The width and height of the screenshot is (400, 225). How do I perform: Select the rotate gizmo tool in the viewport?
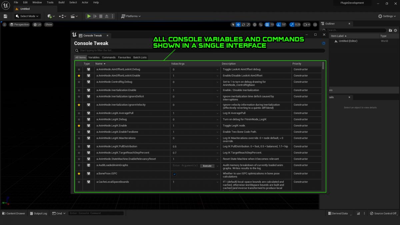pos(243,25)
